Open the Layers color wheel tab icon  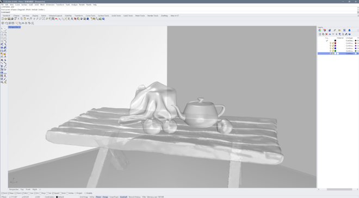pyautogui.click(x=320, y=30)
